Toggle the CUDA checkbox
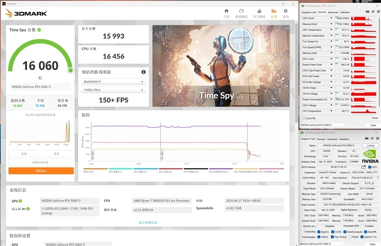Image resolution: width=381 pixels, height=246 pixels. (x=332, y=232)
